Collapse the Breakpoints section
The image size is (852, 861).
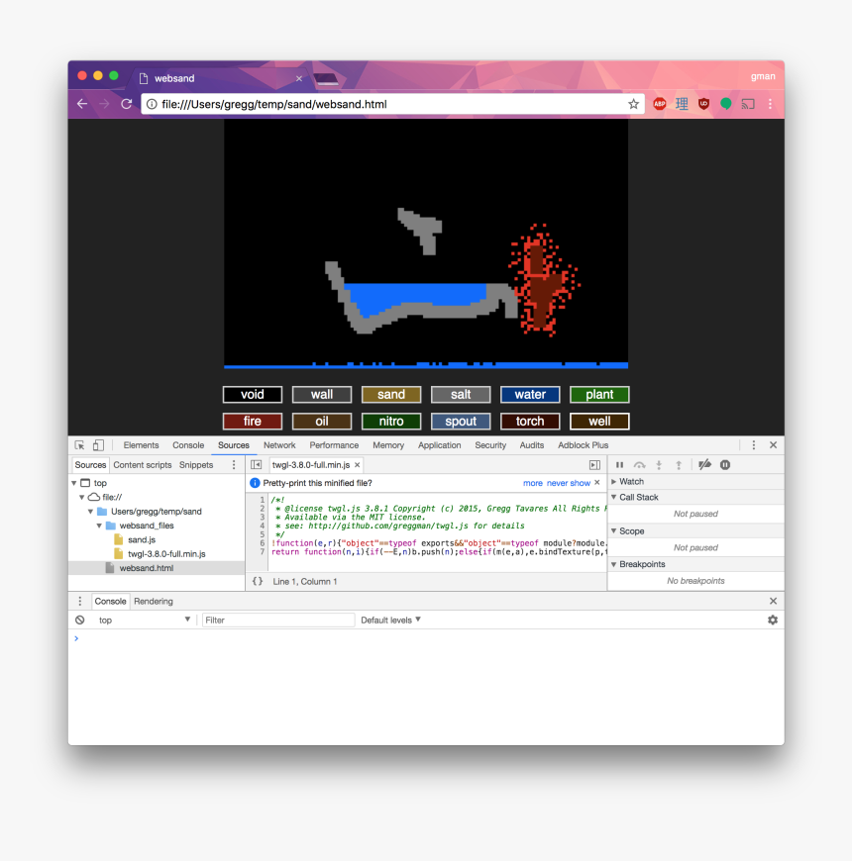point(614,564)
